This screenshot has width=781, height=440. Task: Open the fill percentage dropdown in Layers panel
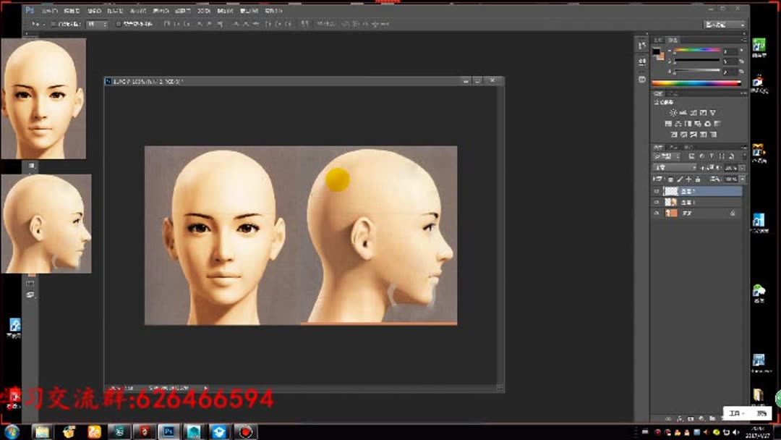point(743,178)
